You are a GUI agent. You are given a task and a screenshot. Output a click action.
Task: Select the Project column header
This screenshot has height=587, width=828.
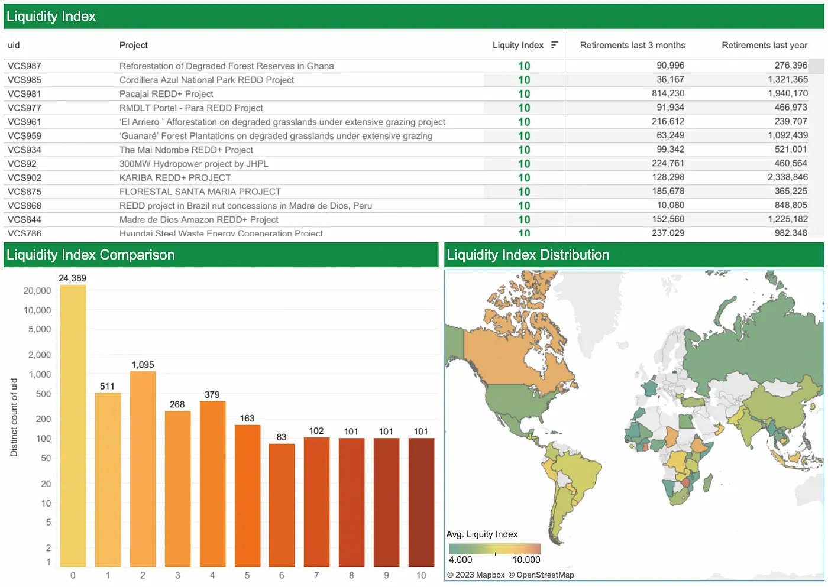pyautogui.click(x=134, y=46)
